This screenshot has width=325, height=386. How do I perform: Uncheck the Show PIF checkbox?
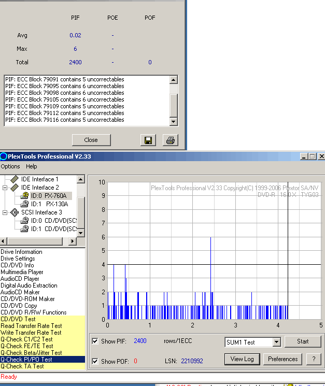click(95, 341)
